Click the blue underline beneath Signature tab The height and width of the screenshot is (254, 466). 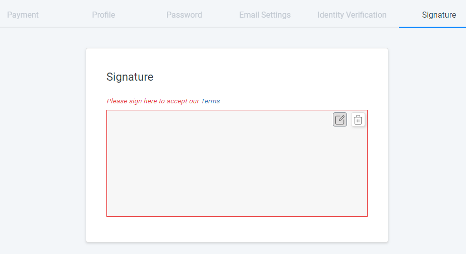click(432, 27)
